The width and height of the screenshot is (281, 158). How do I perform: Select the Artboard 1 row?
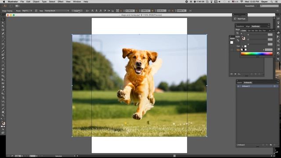point(257,86)
